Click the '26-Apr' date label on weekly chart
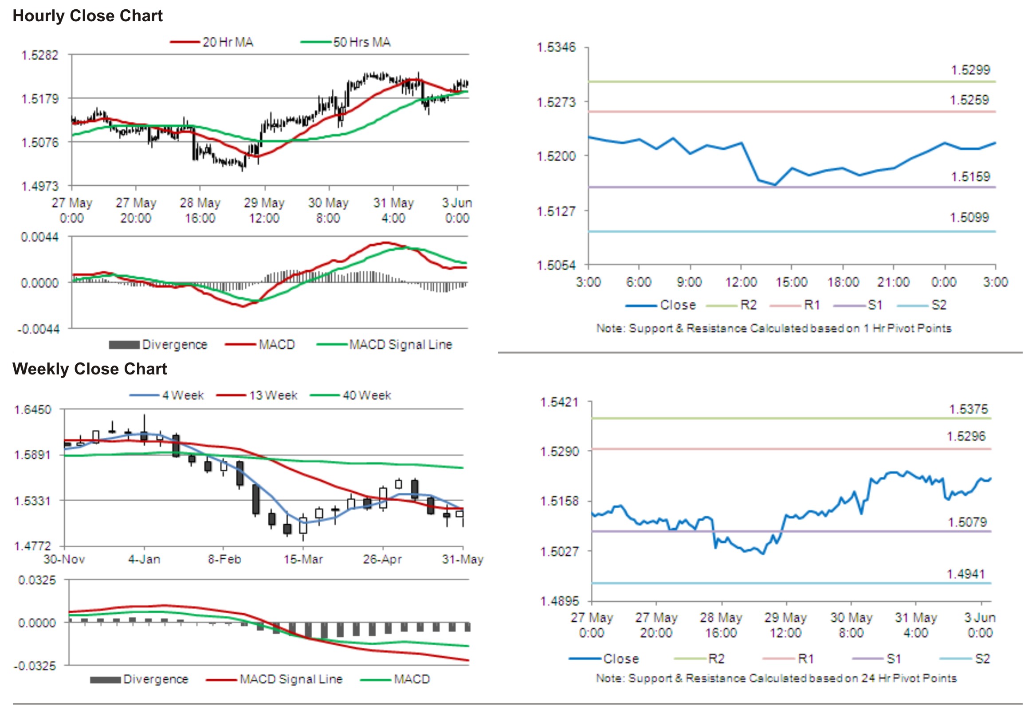 coord(382,559)
